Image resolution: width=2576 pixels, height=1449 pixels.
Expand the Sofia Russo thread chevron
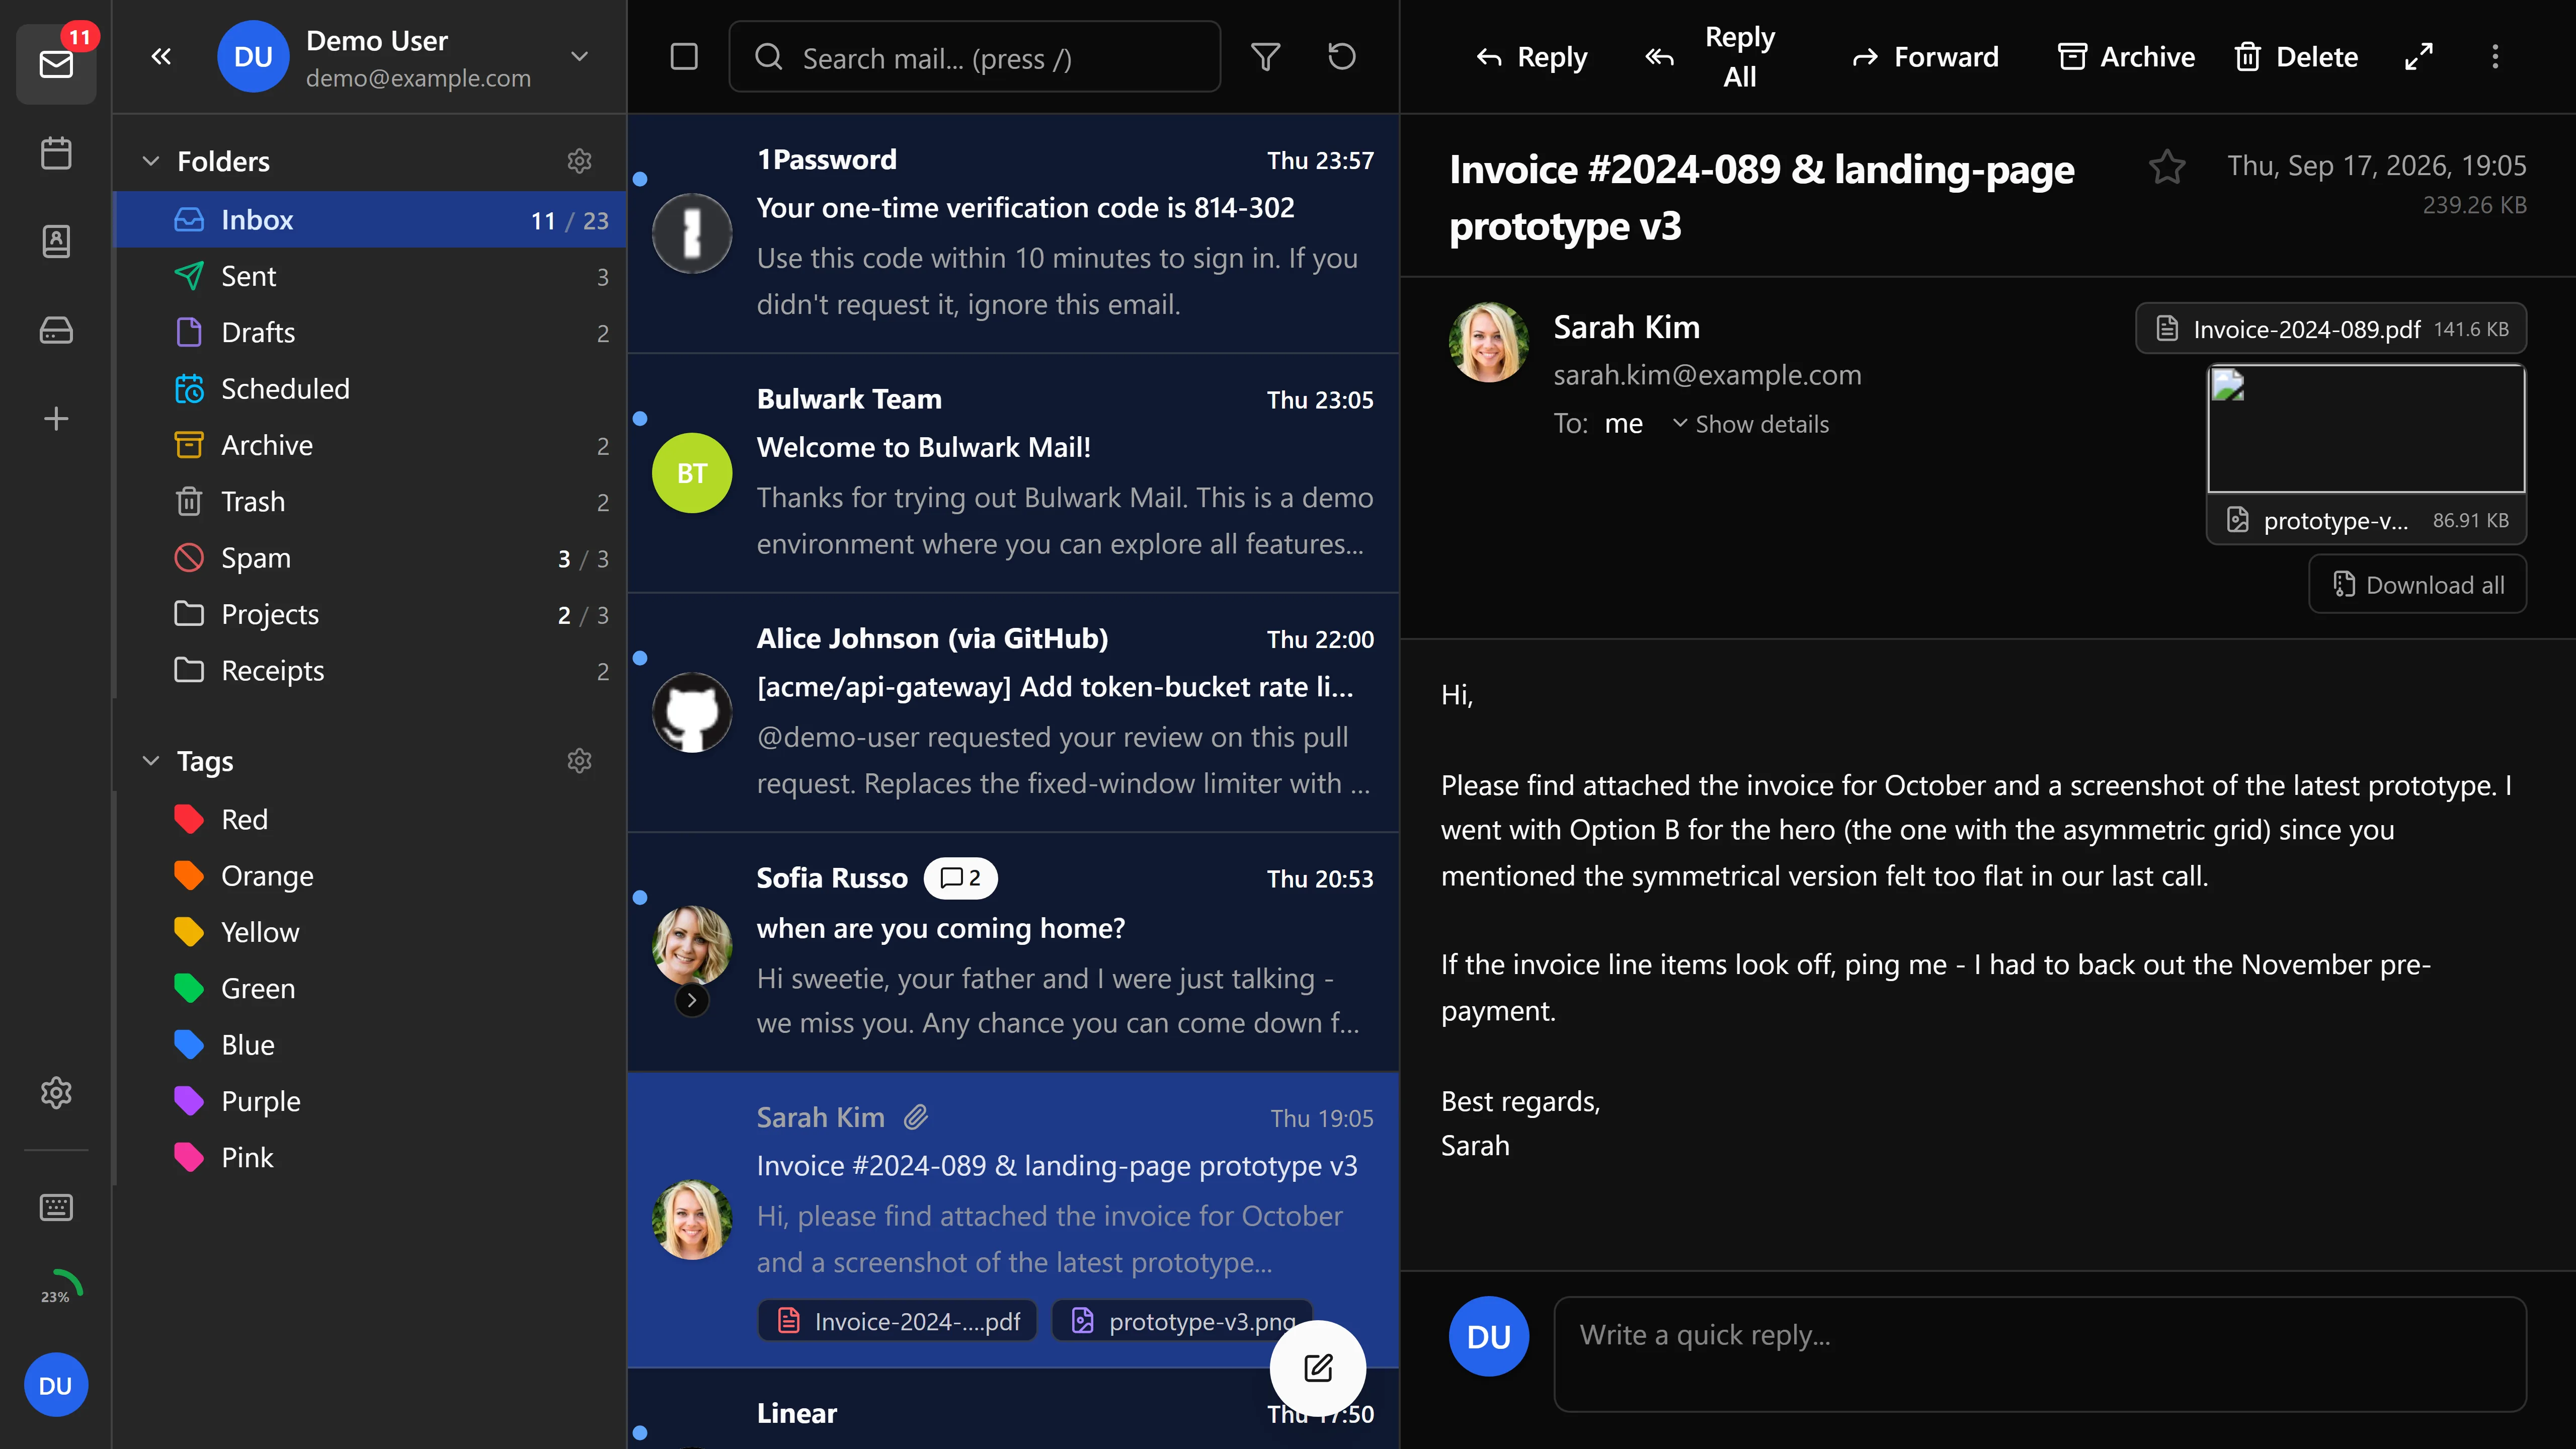692,1000
